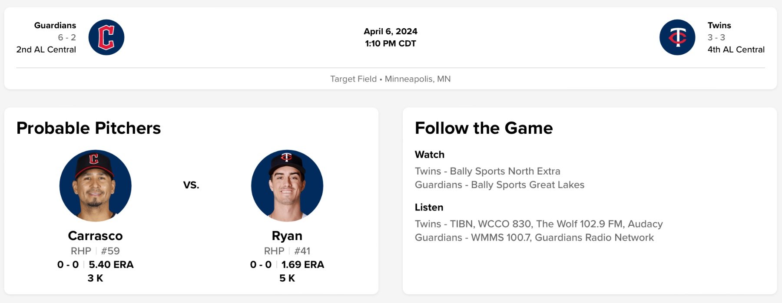
Task: Click the Target Field venue text
Action: point(353,79)
